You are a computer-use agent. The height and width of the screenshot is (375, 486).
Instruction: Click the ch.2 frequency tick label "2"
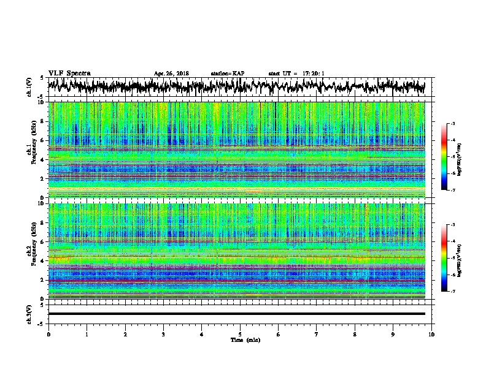[x=43, y=280]
